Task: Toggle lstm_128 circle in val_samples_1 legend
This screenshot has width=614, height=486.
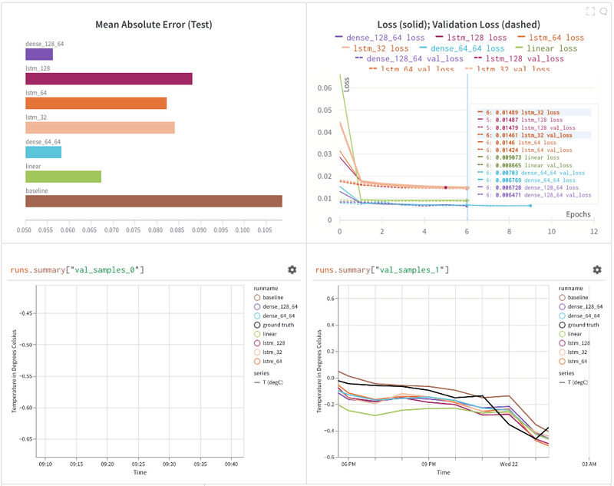Action: click(562, 343)
